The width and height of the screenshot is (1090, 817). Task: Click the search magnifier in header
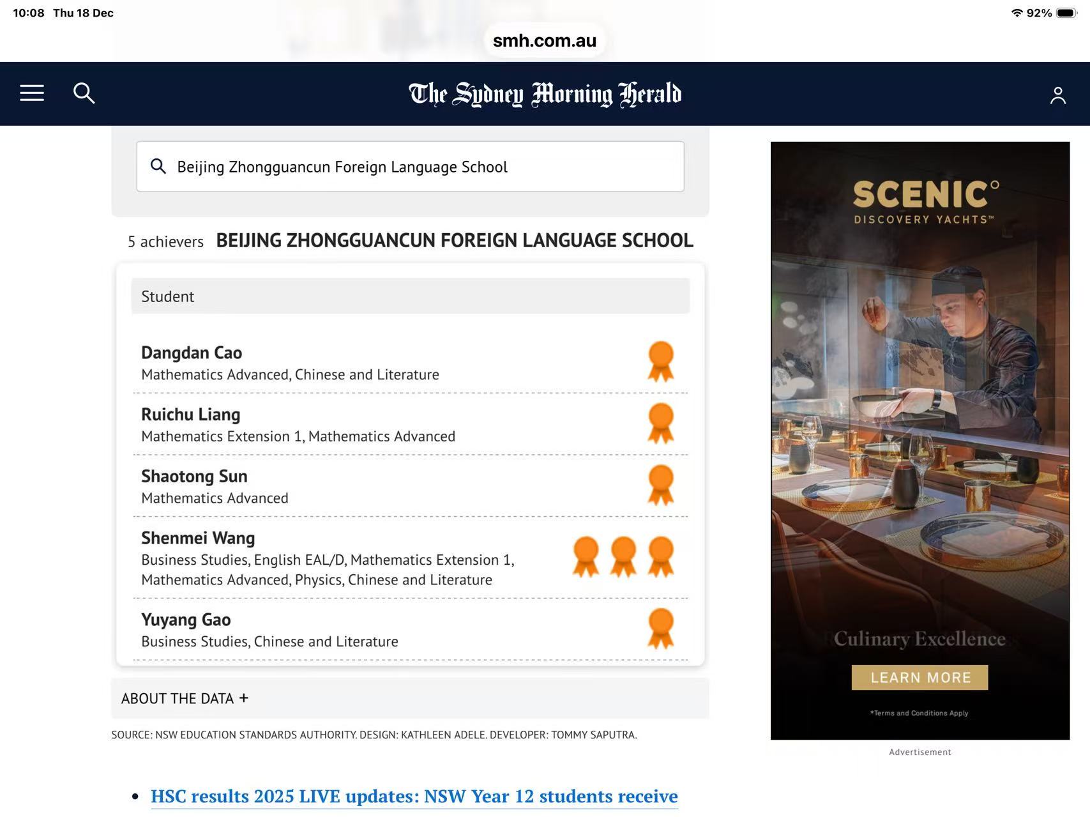click(x=84, y=93)
